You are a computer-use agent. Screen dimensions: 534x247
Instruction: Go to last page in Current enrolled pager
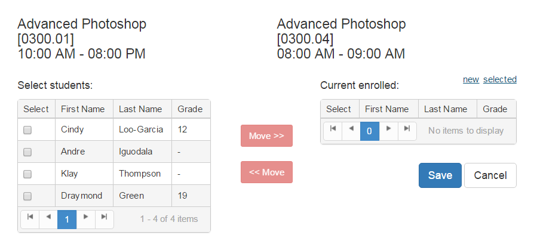[407, 131]
